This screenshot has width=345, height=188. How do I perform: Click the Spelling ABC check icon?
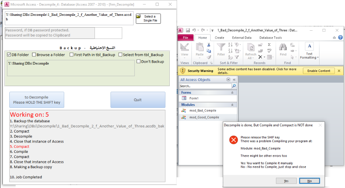269,51
